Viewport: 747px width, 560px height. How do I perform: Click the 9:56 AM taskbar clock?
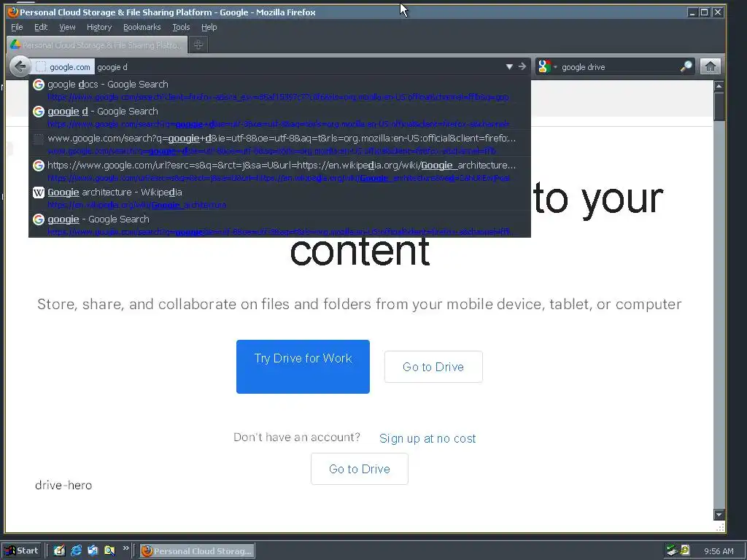point(719,551)
